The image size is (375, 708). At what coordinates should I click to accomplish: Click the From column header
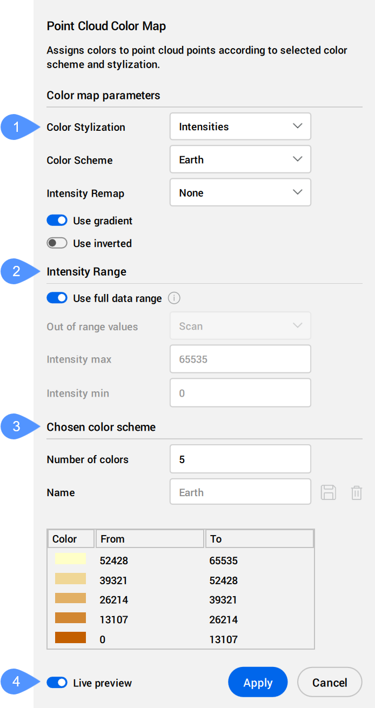150,539
